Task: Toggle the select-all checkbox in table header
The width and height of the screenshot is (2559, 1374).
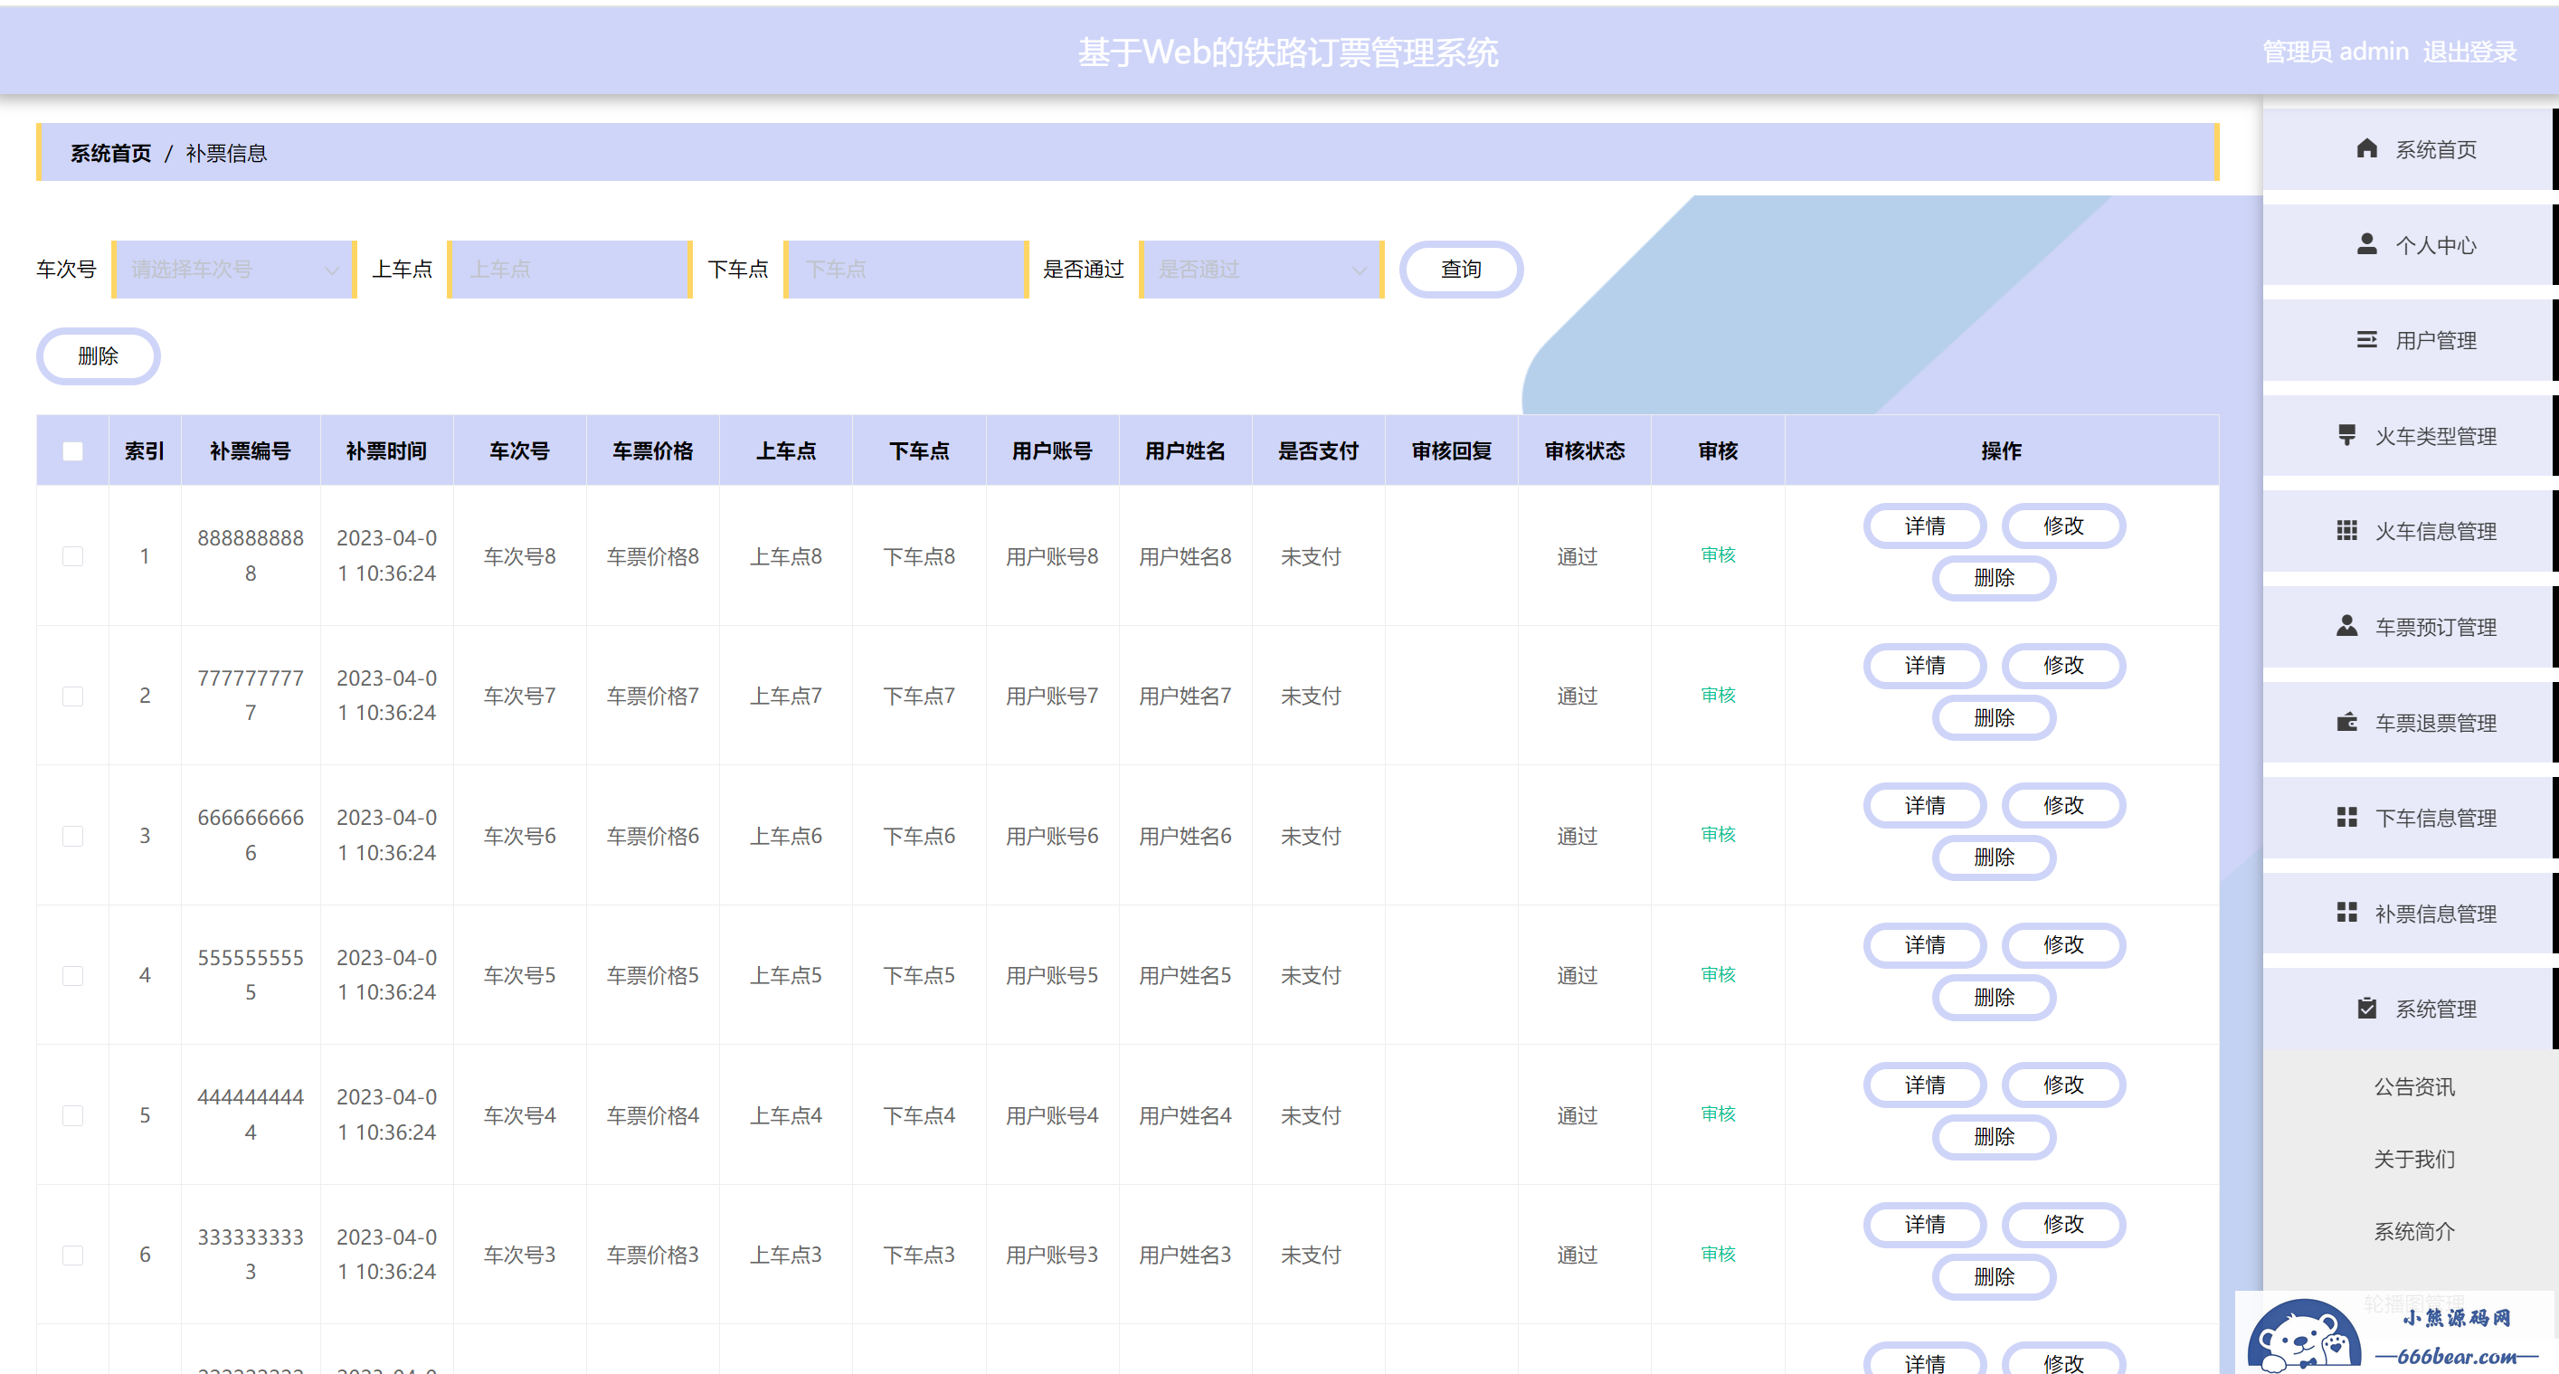Action: (72, 451)
